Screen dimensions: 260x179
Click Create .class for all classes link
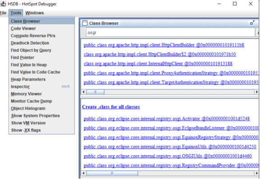pos(111,107)
